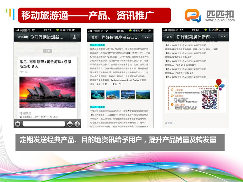Image resolution: width=243 pixels, height=182 pixels.
Task: Open the emoji picker smiley icon
Action: (x=70, y=124)
